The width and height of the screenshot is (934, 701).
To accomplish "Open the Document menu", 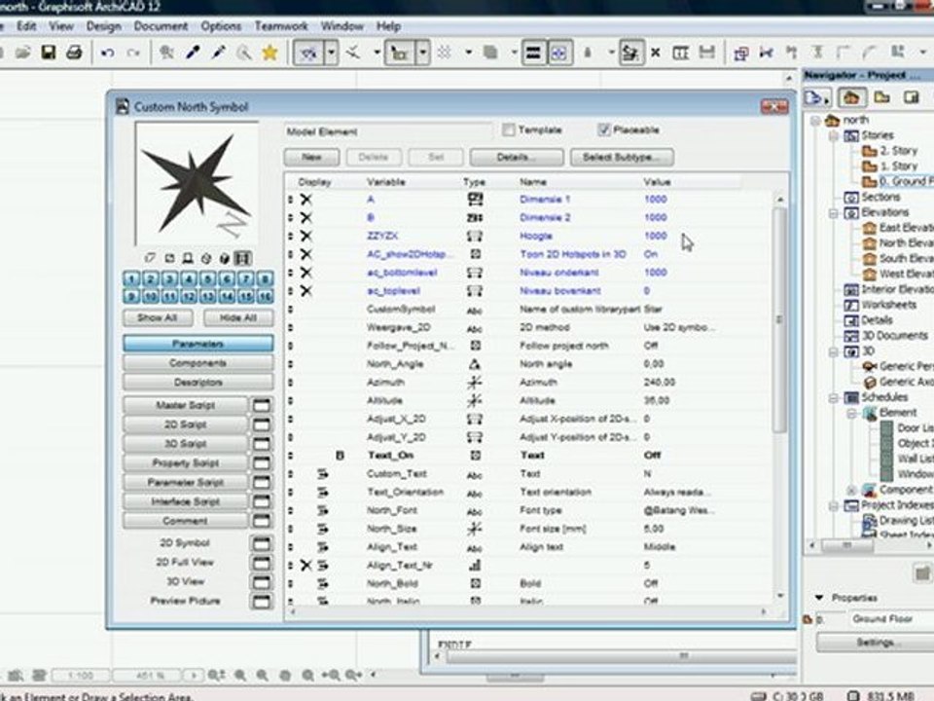I will click(161, 26).
